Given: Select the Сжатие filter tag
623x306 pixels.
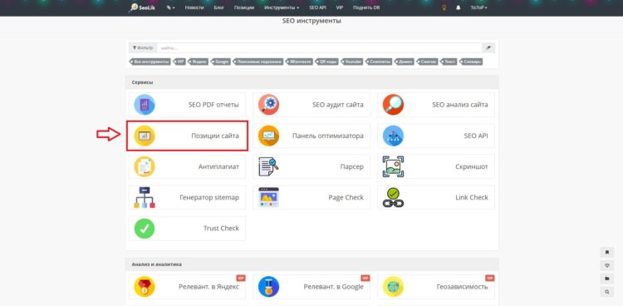Looking at the screenshot, I should coord(427,62).
